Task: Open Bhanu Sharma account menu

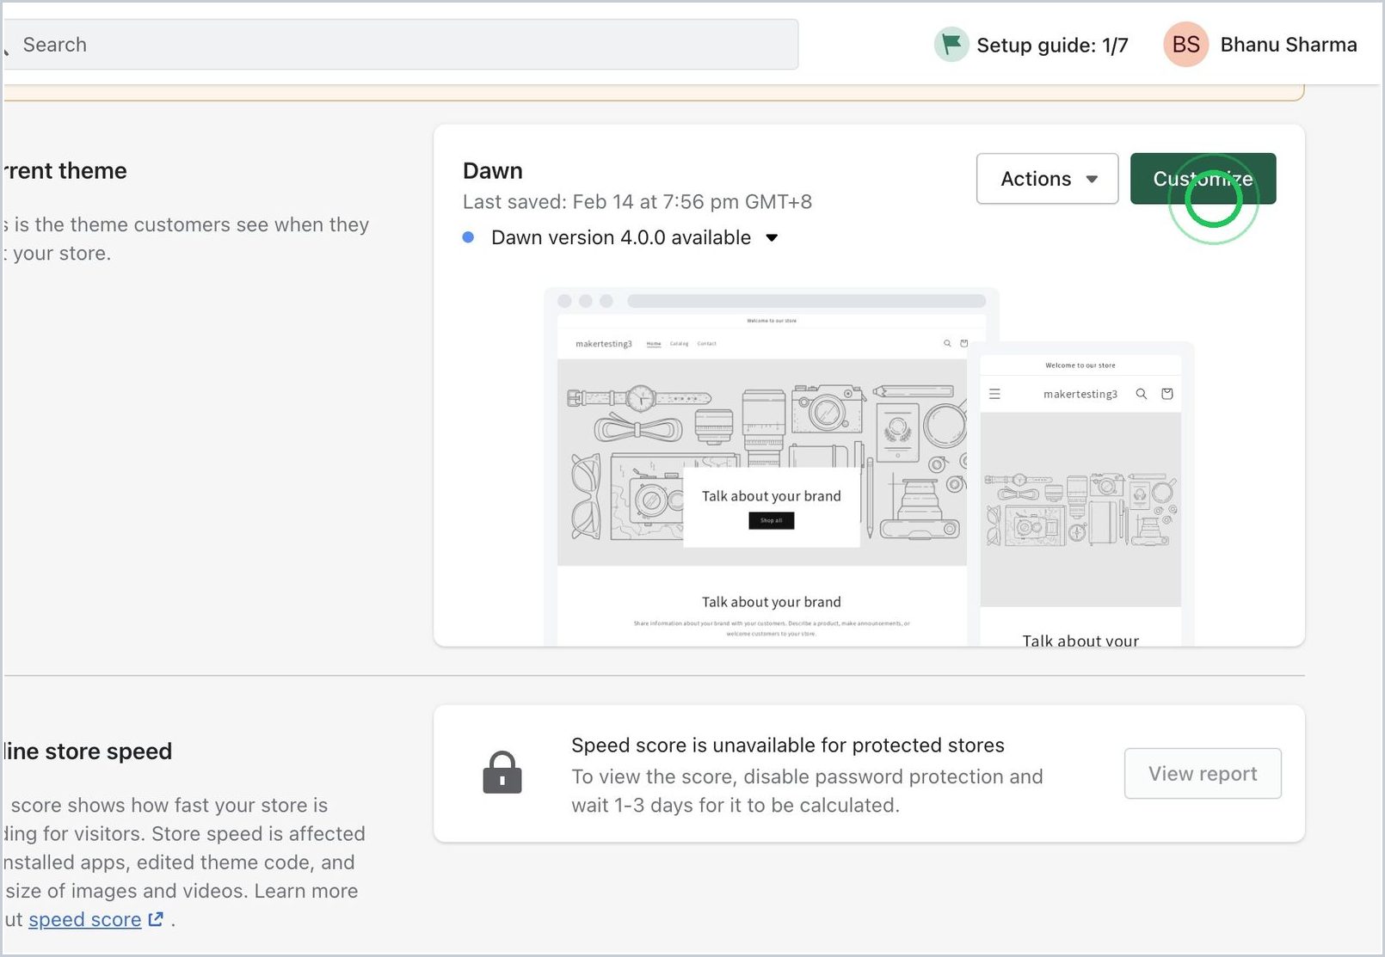Action: [1289, 45]
